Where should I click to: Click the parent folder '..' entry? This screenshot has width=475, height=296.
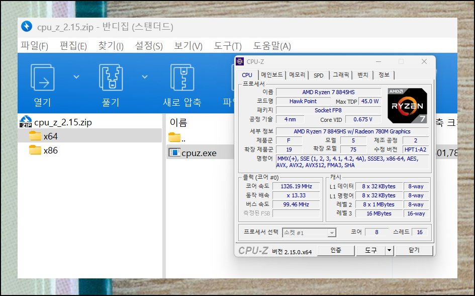click(x=177, y=137)
